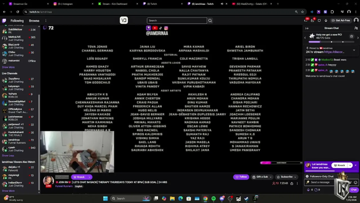Open the Subscribe dropdown
This screenshot has width=360, height=203.
(x=286, y=177)
